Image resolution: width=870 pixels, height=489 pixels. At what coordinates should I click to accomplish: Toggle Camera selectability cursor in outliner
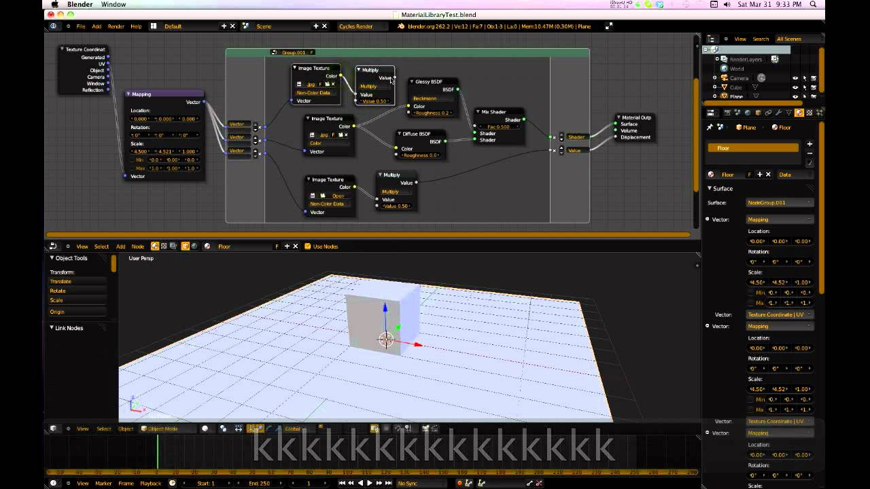point(805,78)
